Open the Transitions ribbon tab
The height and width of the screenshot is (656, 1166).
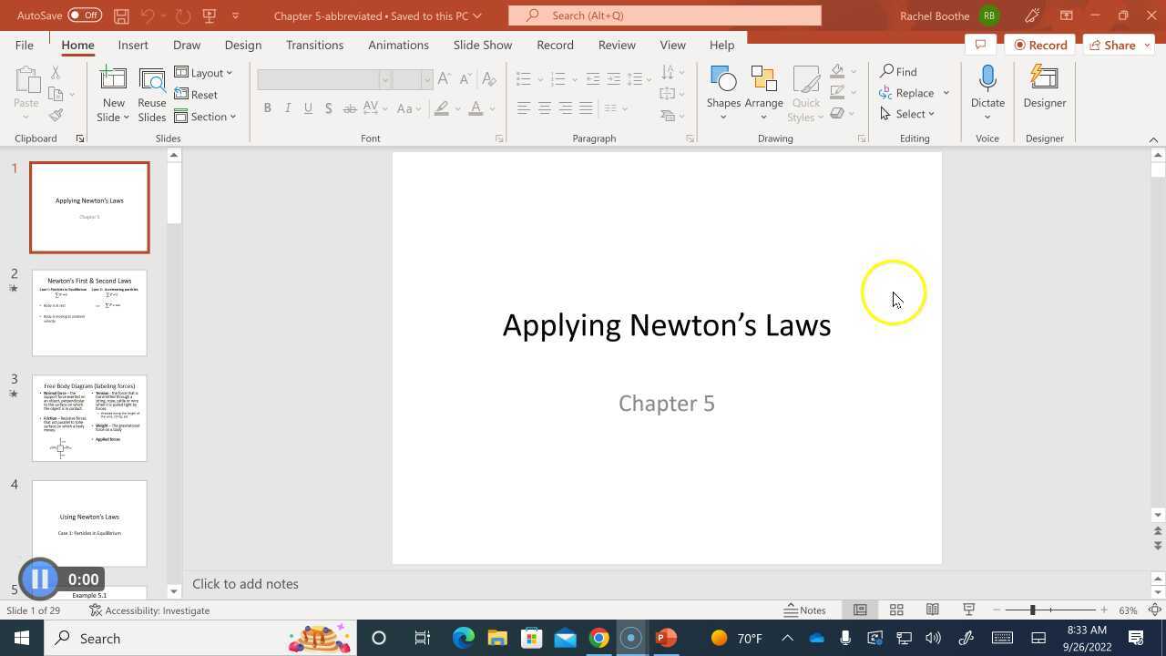[314, 45]
